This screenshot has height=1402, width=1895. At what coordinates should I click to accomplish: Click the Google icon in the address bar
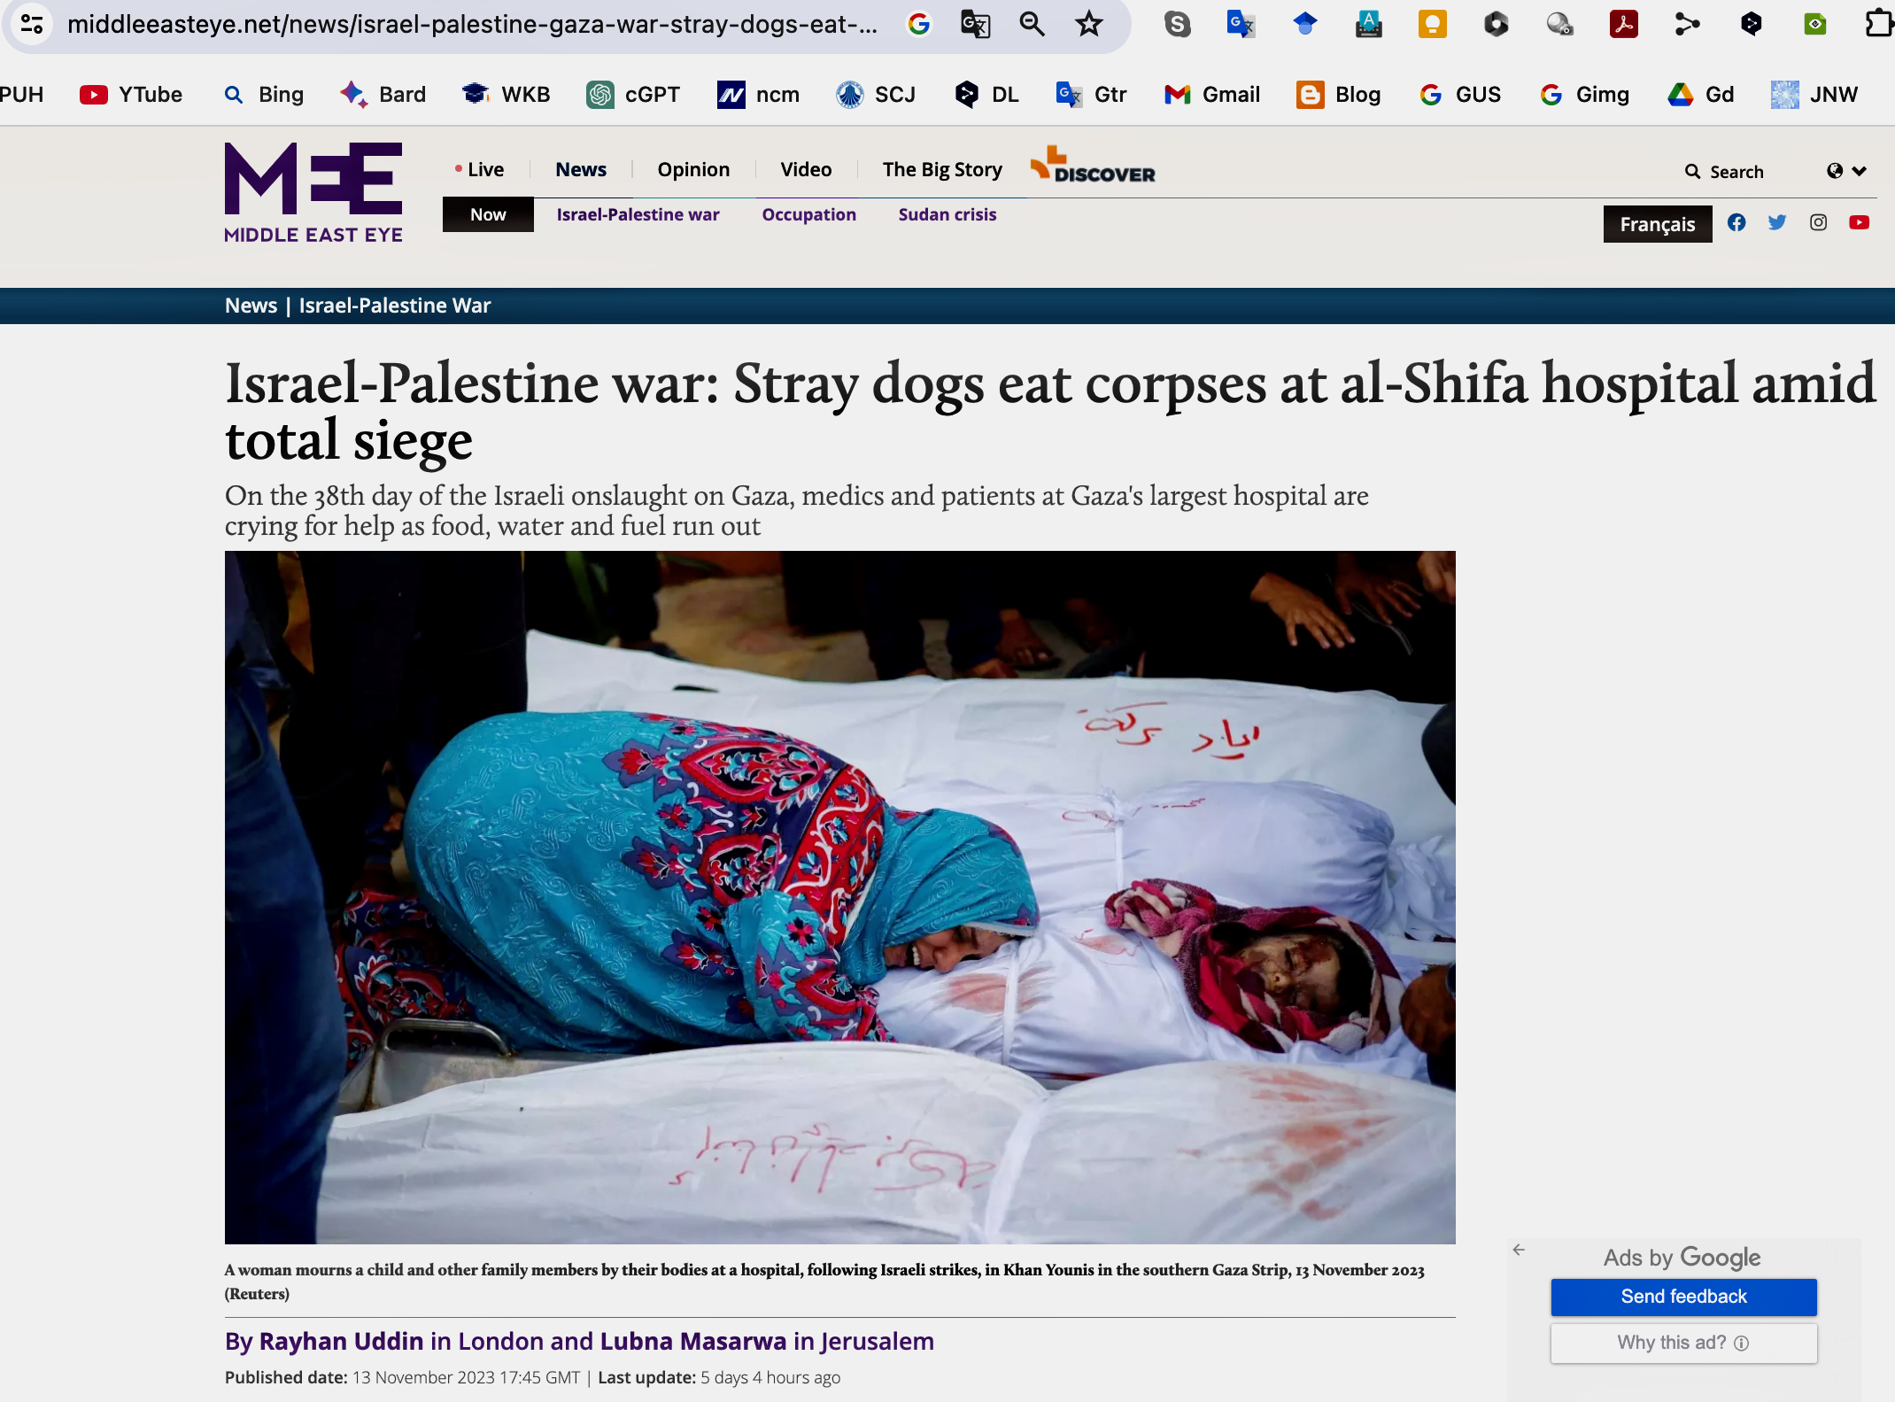[919, 24]
